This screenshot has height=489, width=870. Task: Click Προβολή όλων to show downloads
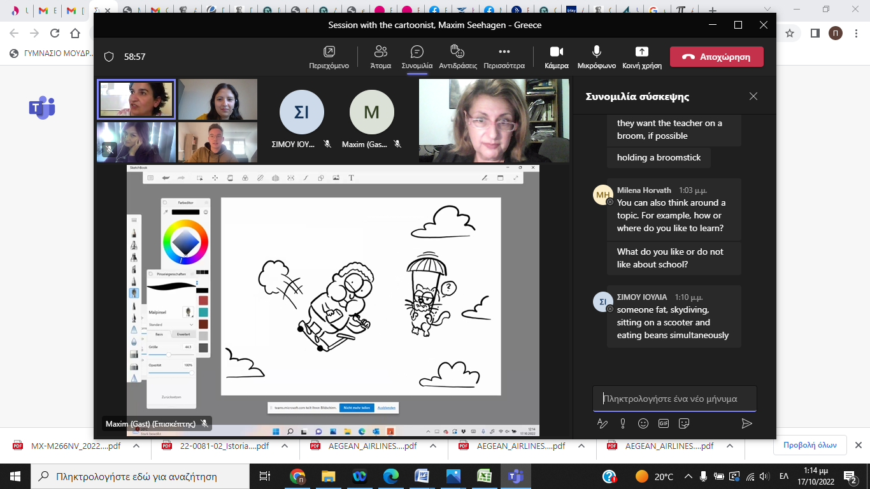tap(809, 446)
